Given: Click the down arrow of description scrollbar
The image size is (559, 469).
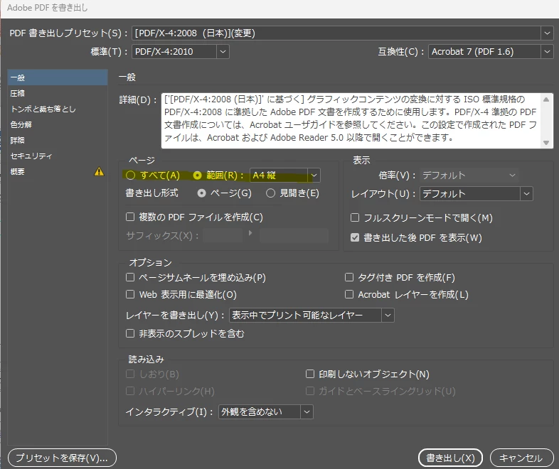Looking at the screenshot, I should (545, 143).
